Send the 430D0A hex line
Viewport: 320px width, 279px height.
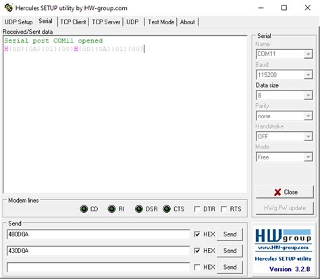[x=230, y=251]
